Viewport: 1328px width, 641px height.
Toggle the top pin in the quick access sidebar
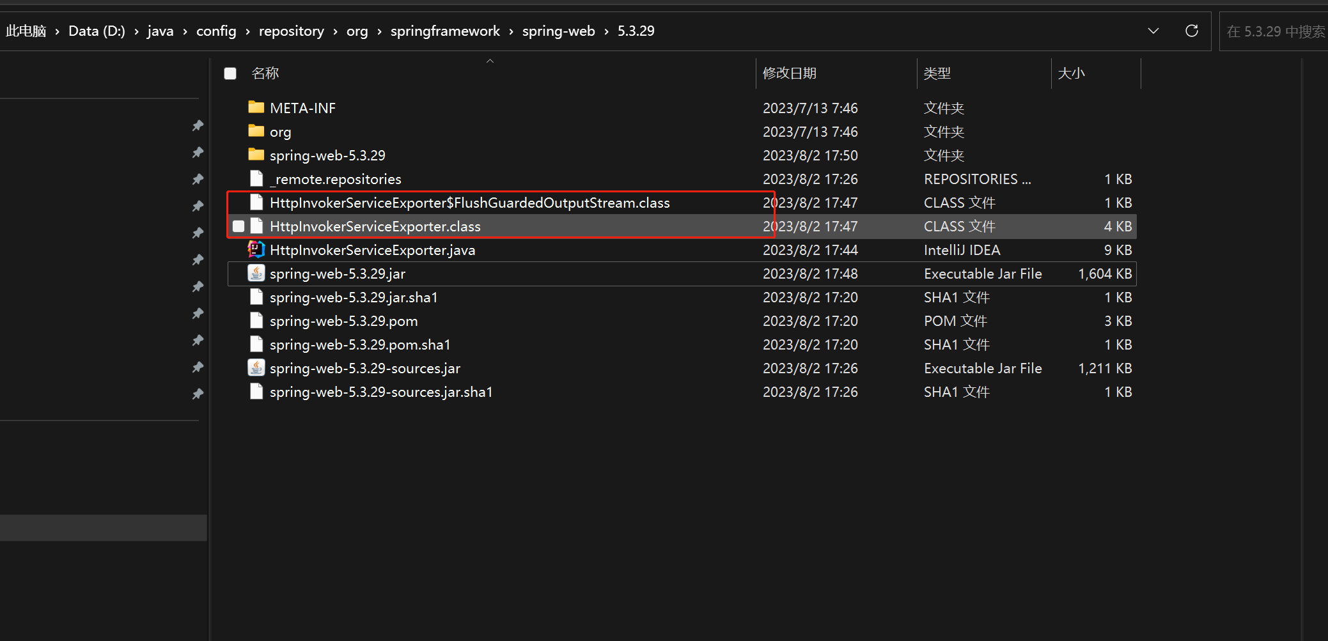[198, 125]
